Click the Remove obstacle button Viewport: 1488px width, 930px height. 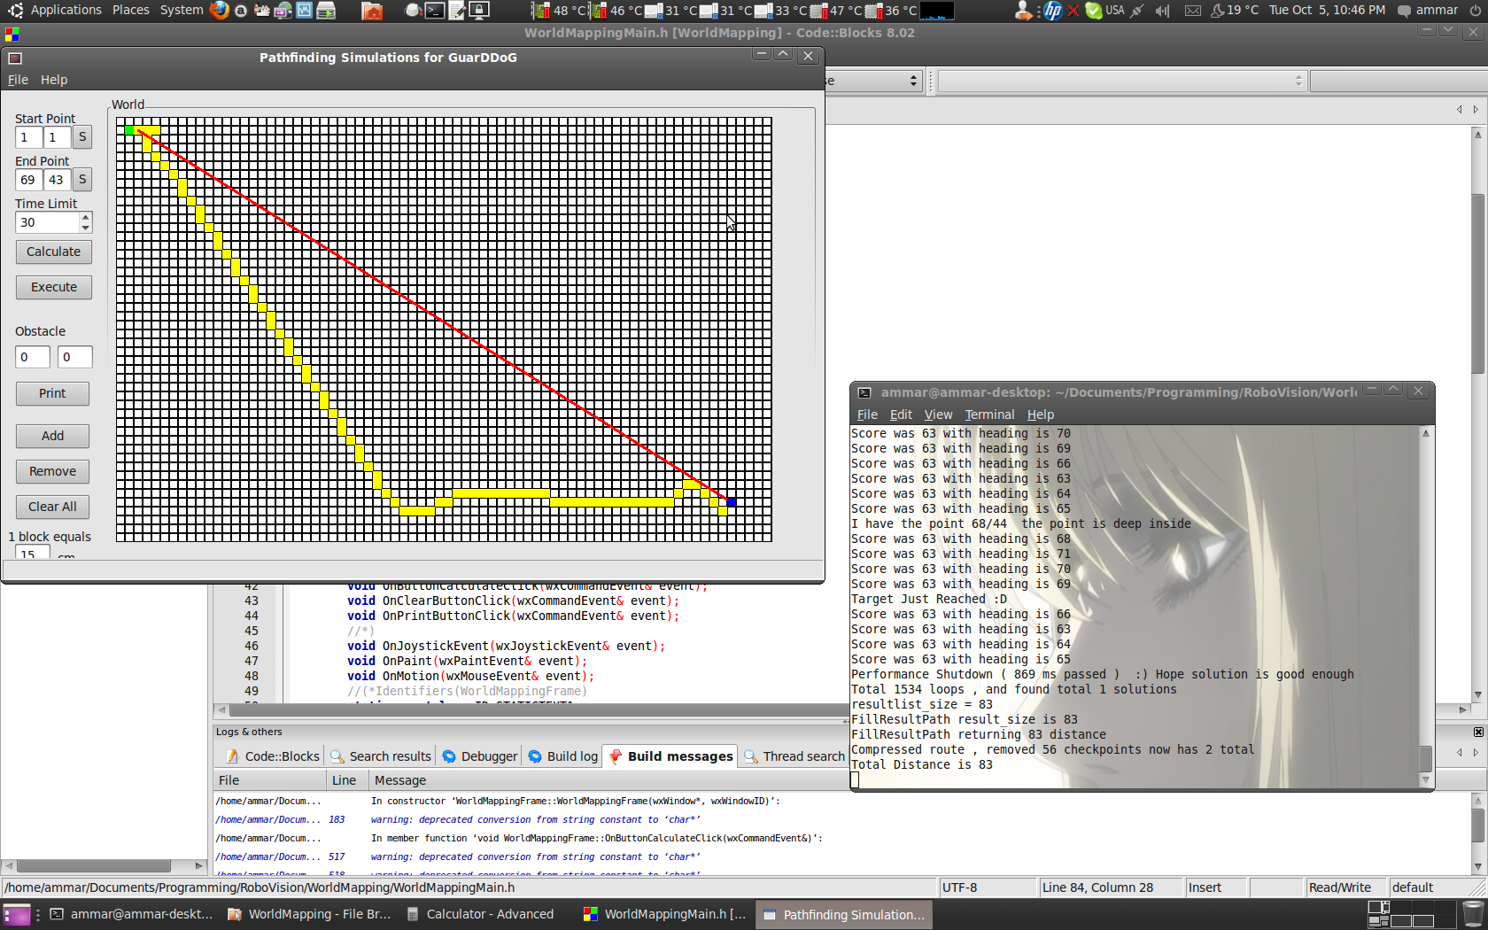(52, 471)
